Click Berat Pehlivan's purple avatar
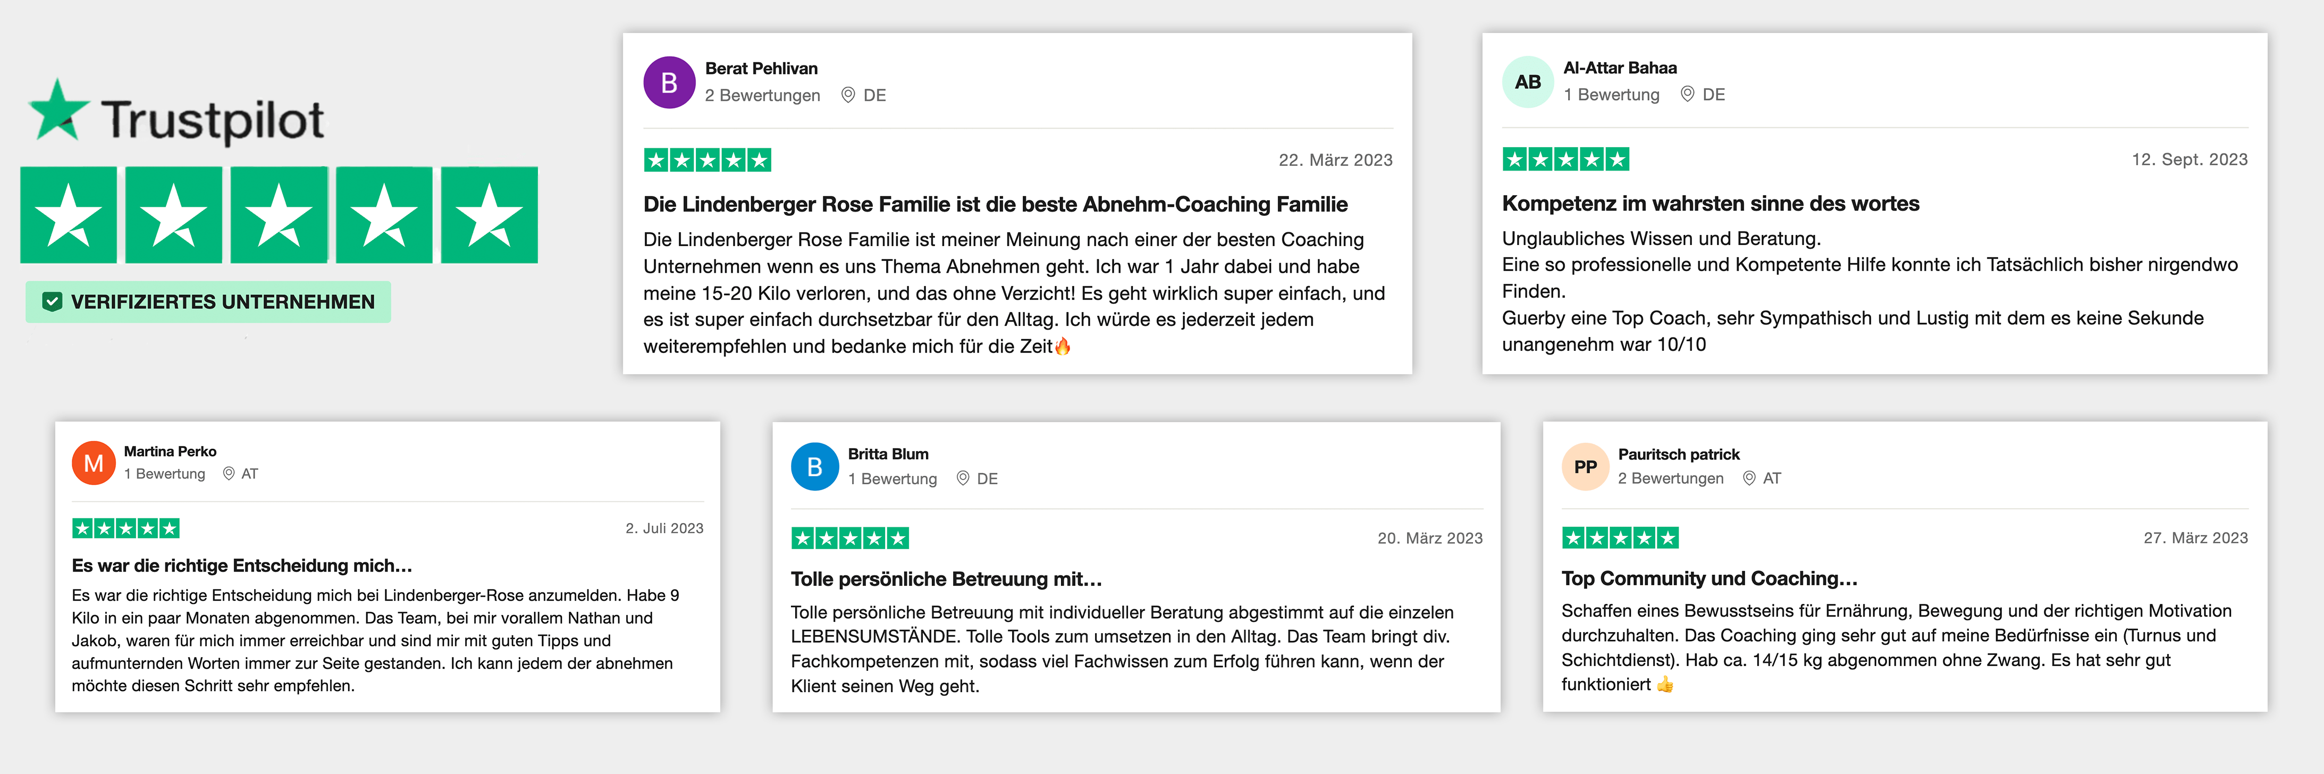 pos(669,83)
